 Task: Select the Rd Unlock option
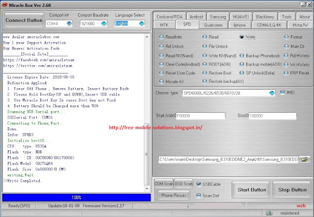tap(161, 47)
